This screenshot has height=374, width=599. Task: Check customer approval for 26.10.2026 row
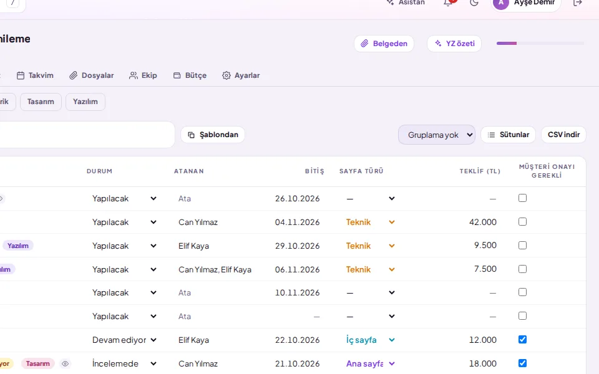coord(522,198)
